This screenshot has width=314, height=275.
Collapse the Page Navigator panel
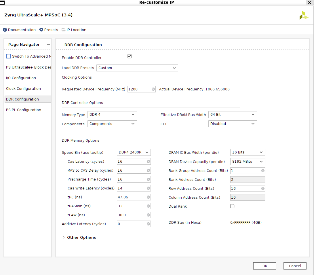48,44
